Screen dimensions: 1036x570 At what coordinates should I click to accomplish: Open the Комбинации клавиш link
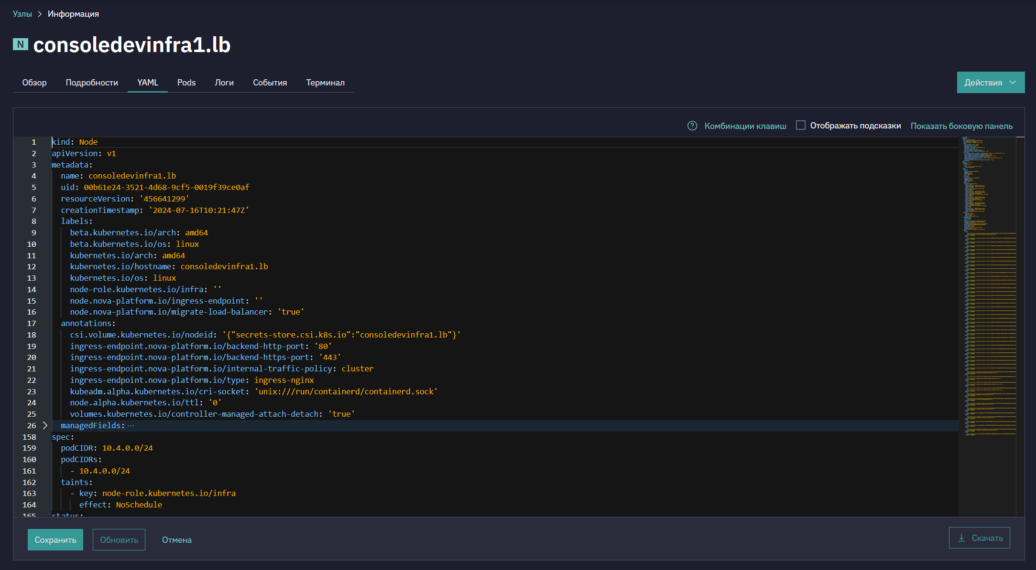[745, 126]
